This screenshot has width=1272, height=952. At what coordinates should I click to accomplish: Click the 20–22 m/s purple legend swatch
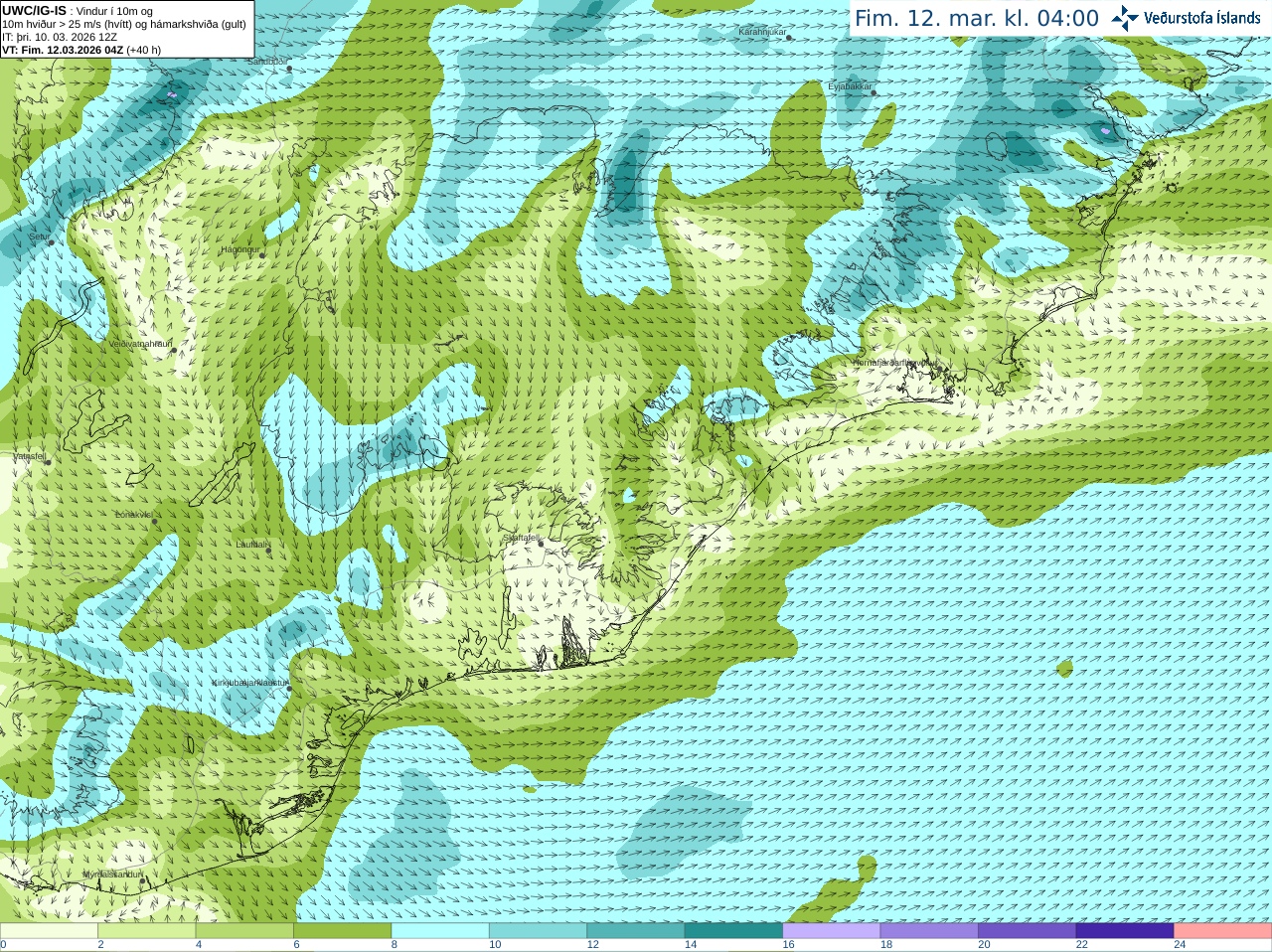pos(1028,931)
